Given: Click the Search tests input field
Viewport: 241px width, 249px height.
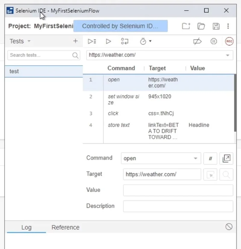Looking at the screenshot, I should tap(44, 55).
